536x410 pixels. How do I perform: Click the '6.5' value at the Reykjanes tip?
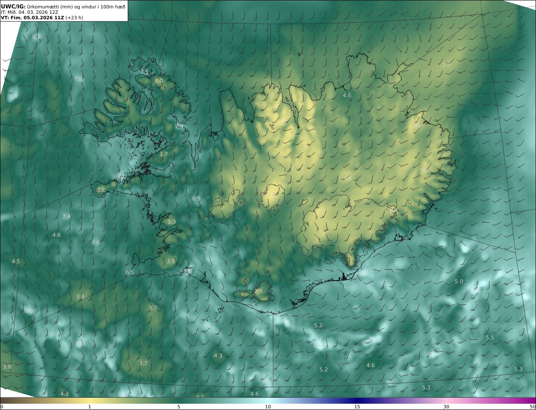130,272
